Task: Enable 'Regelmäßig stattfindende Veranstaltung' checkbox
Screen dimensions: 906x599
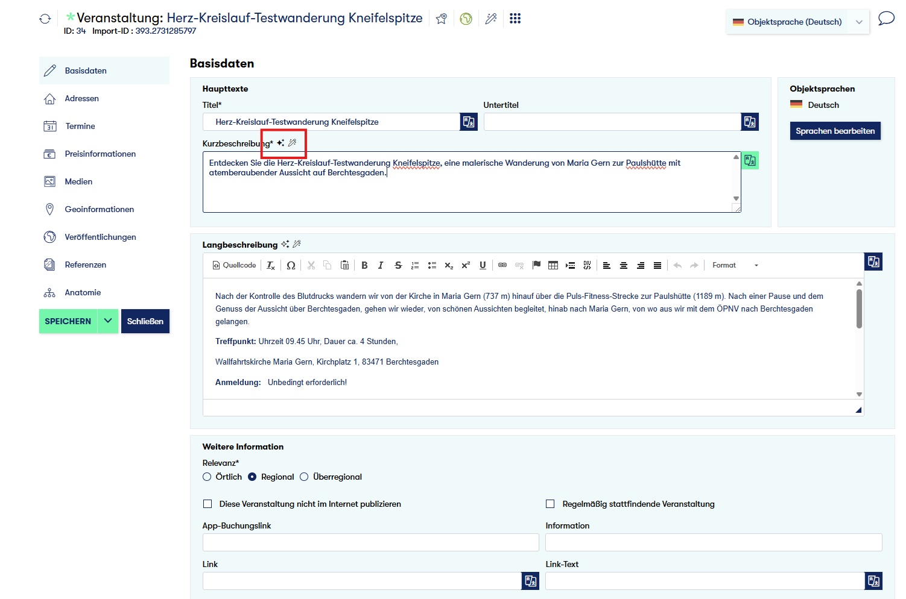Action: point(550,504)
